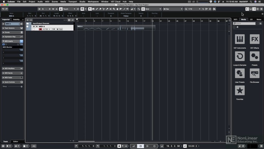Toggle global Mute M state button
This screenshot has width=264, height=149.
point(39,9)
